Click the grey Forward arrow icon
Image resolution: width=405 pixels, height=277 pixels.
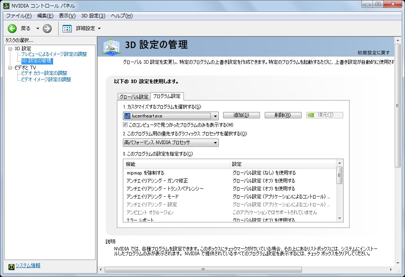pyautogui.click(x=47, y=28)
